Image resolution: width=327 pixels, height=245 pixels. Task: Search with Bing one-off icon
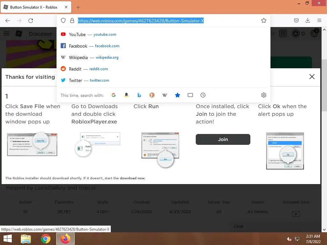pyautogui.click(x=139, y=95)
